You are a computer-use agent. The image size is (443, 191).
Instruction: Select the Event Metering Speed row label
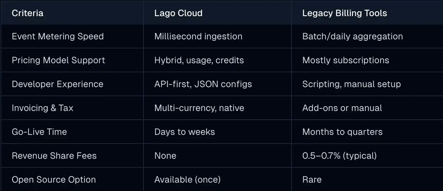coord(58,36)
